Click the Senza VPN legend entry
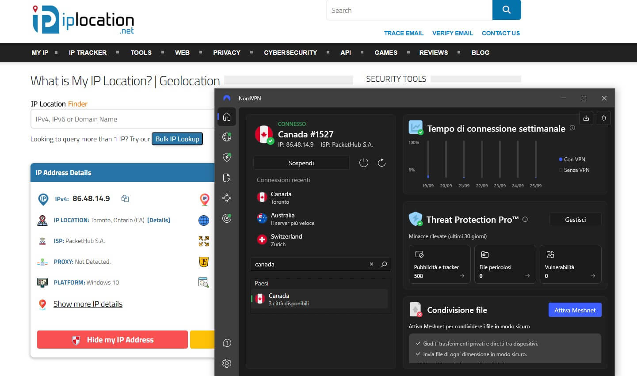 pos(574,170)
